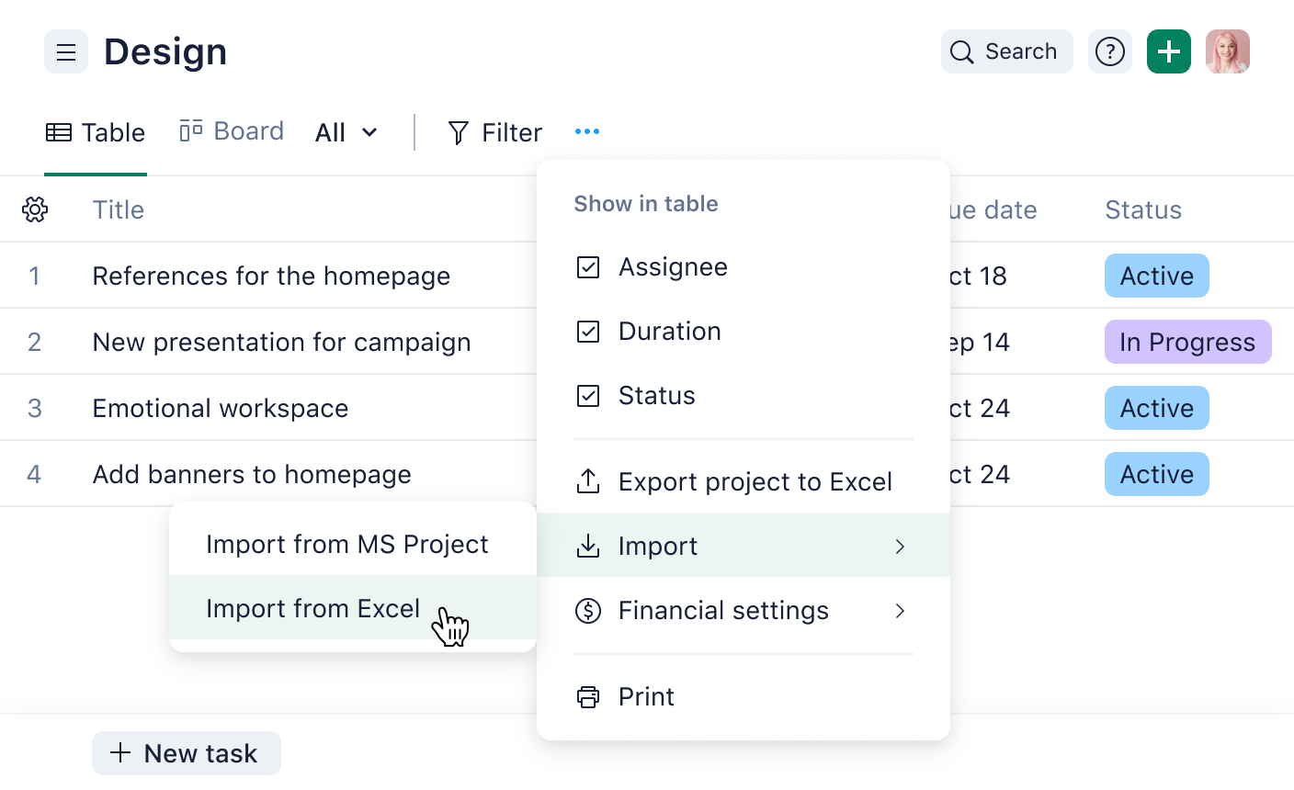Open the hamburger navigation menu
The width and height of the screenshot is (1294, 790).
[x=66, y=52]
